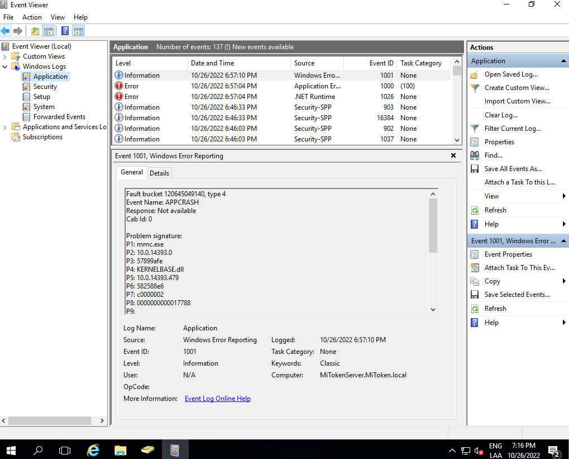Click Open Saved Log action
This screenshot has height=459, width=569.
(511, 74)
